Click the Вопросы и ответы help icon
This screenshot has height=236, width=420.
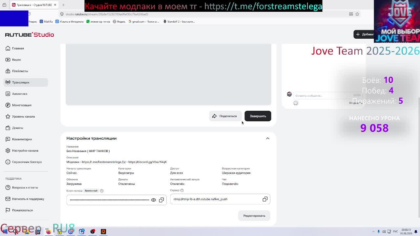[x=8, y=187]
